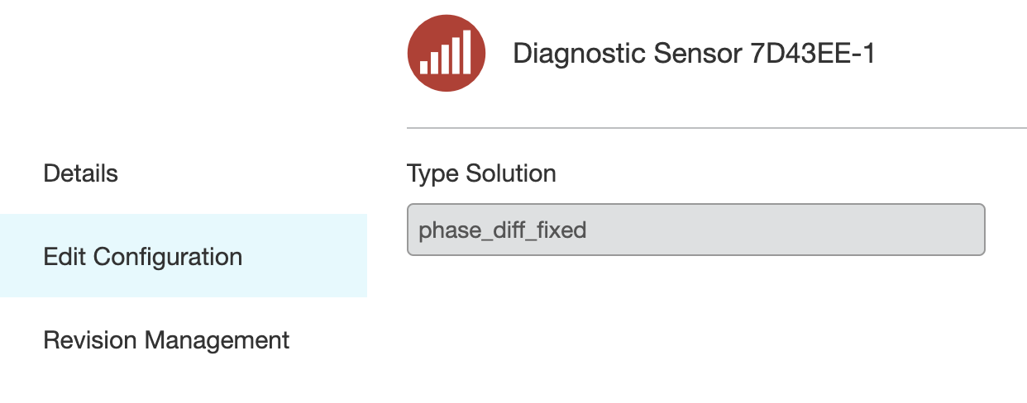1027x403 pixels.
Task: Click the text "phase_diff_fixed" in the gray field
Action: coord(503,230)
